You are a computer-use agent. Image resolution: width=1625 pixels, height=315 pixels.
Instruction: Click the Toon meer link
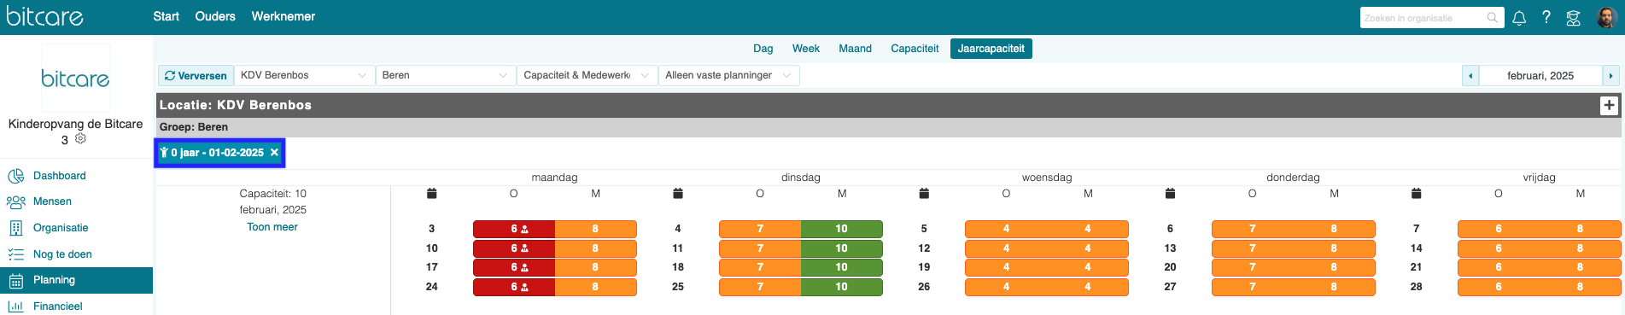tap(272, 227)
